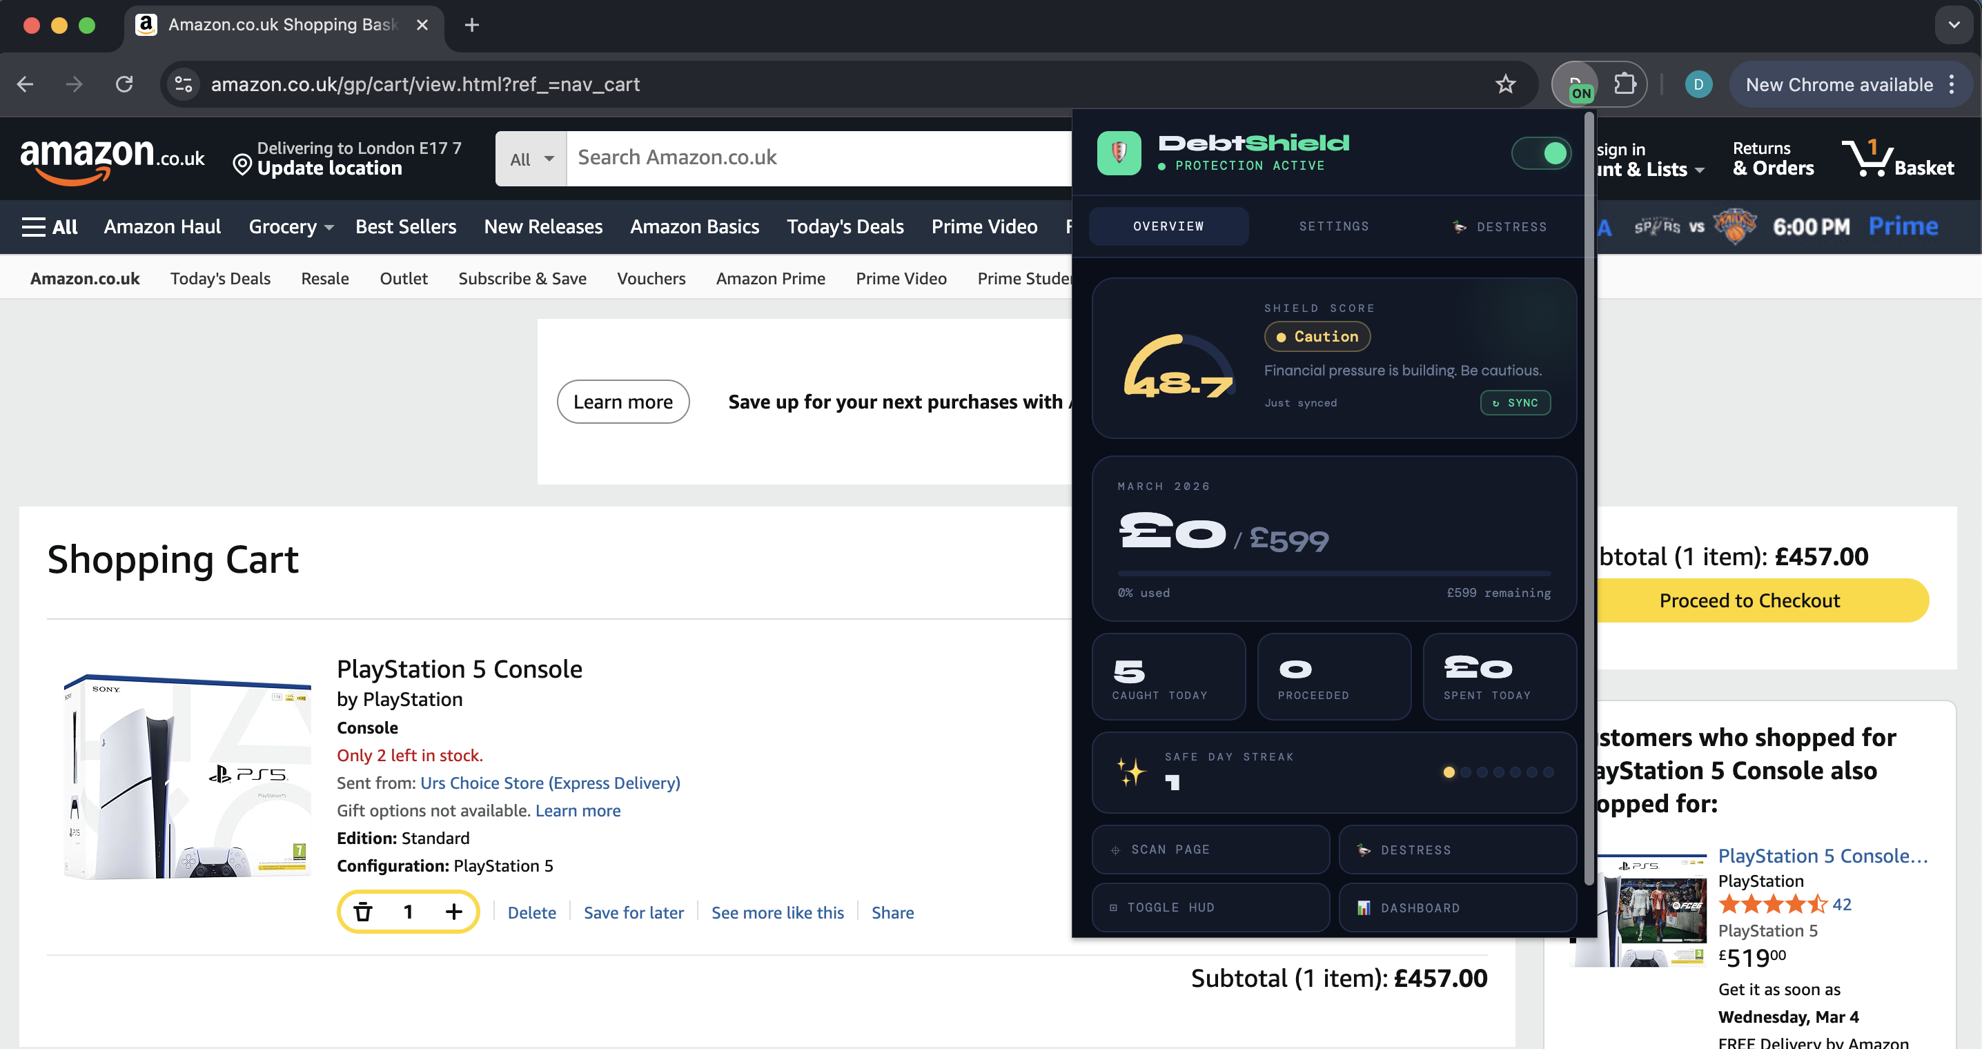
Task: Click the page reload icon
Action: (124, 84)
